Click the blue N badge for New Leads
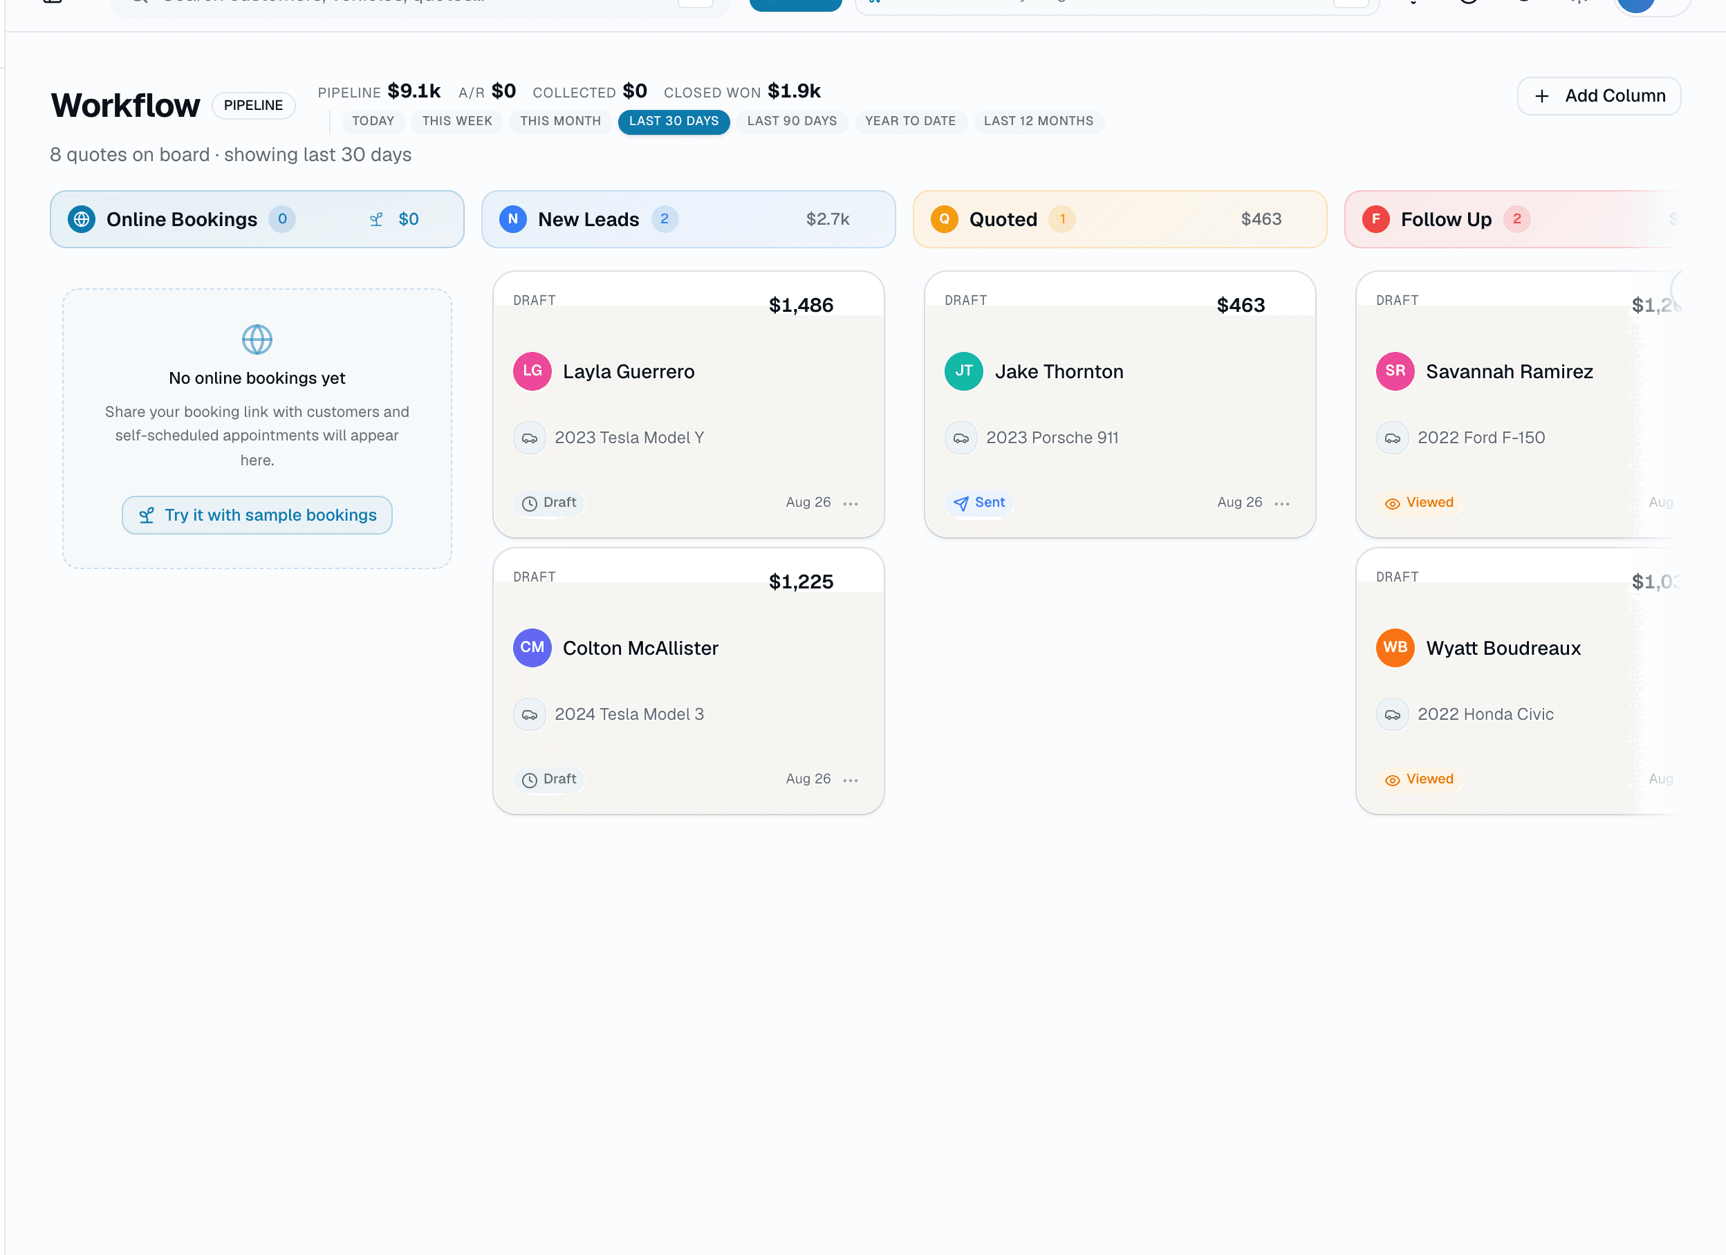Screen dimensions: 1726x1255 (x=513, y=219)
